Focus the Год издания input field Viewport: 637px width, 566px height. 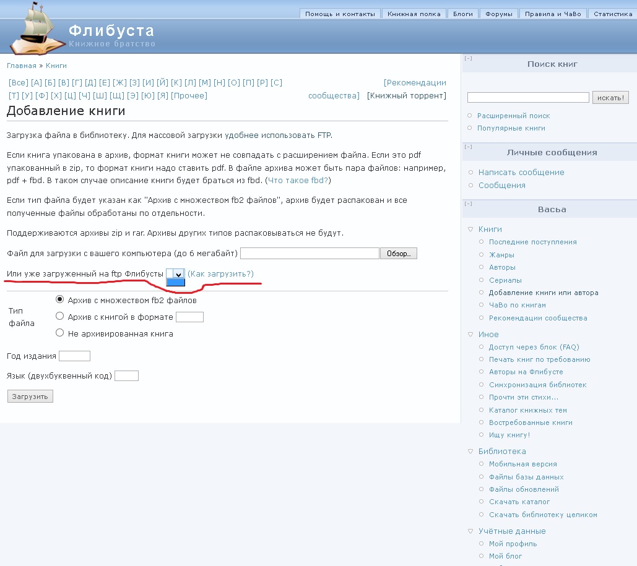coord(74,356)
